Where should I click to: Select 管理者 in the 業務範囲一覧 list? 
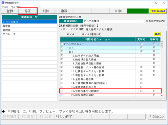(30, 30)
